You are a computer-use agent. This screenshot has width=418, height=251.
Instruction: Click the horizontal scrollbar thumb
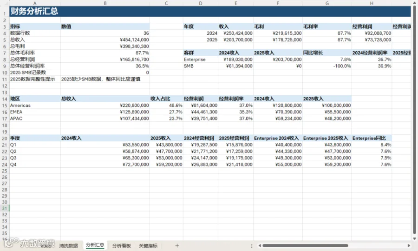pyautogui.click(x=305, y=245)
